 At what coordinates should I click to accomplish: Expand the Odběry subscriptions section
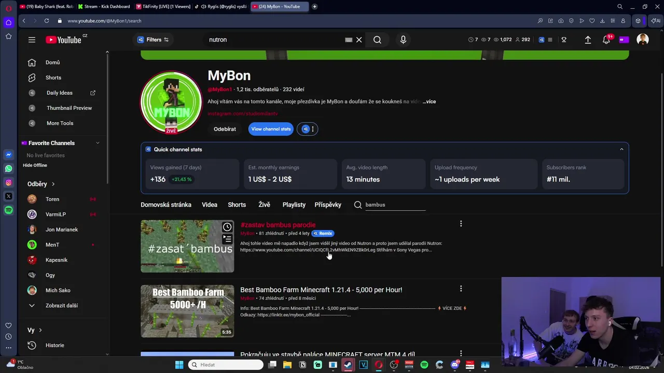pyautogui.click(x=41, y=184)
